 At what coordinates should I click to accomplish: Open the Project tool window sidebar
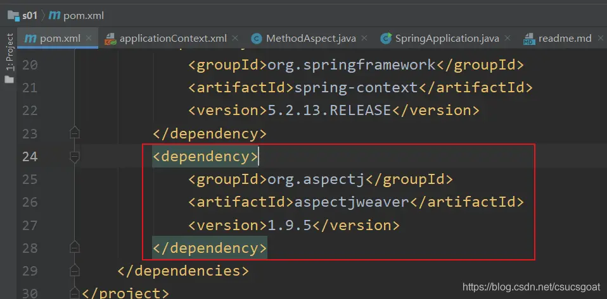click(x=10, y=58)
